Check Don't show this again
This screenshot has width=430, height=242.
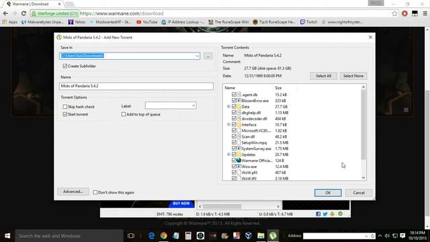pos(95,193)
